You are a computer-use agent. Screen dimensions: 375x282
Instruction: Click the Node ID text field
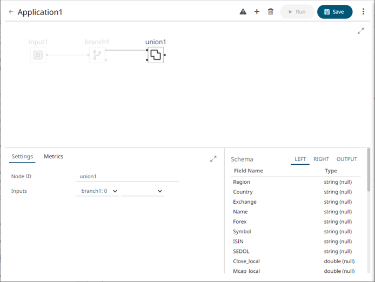tap(127, 176)
